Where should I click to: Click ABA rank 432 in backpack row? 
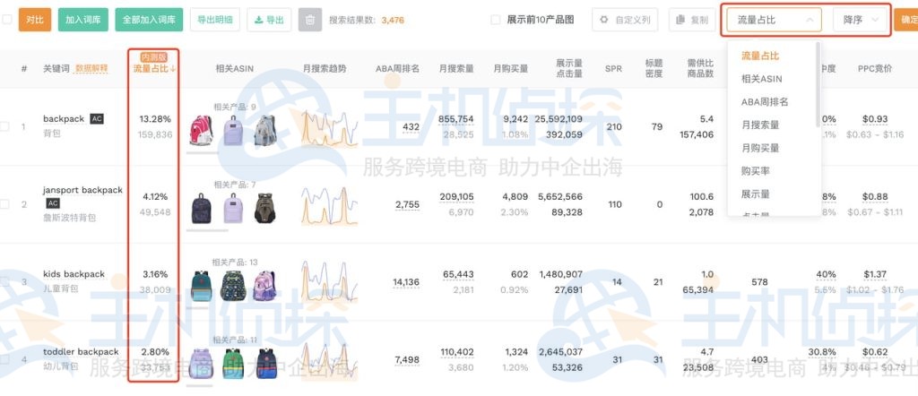point(411,126)
